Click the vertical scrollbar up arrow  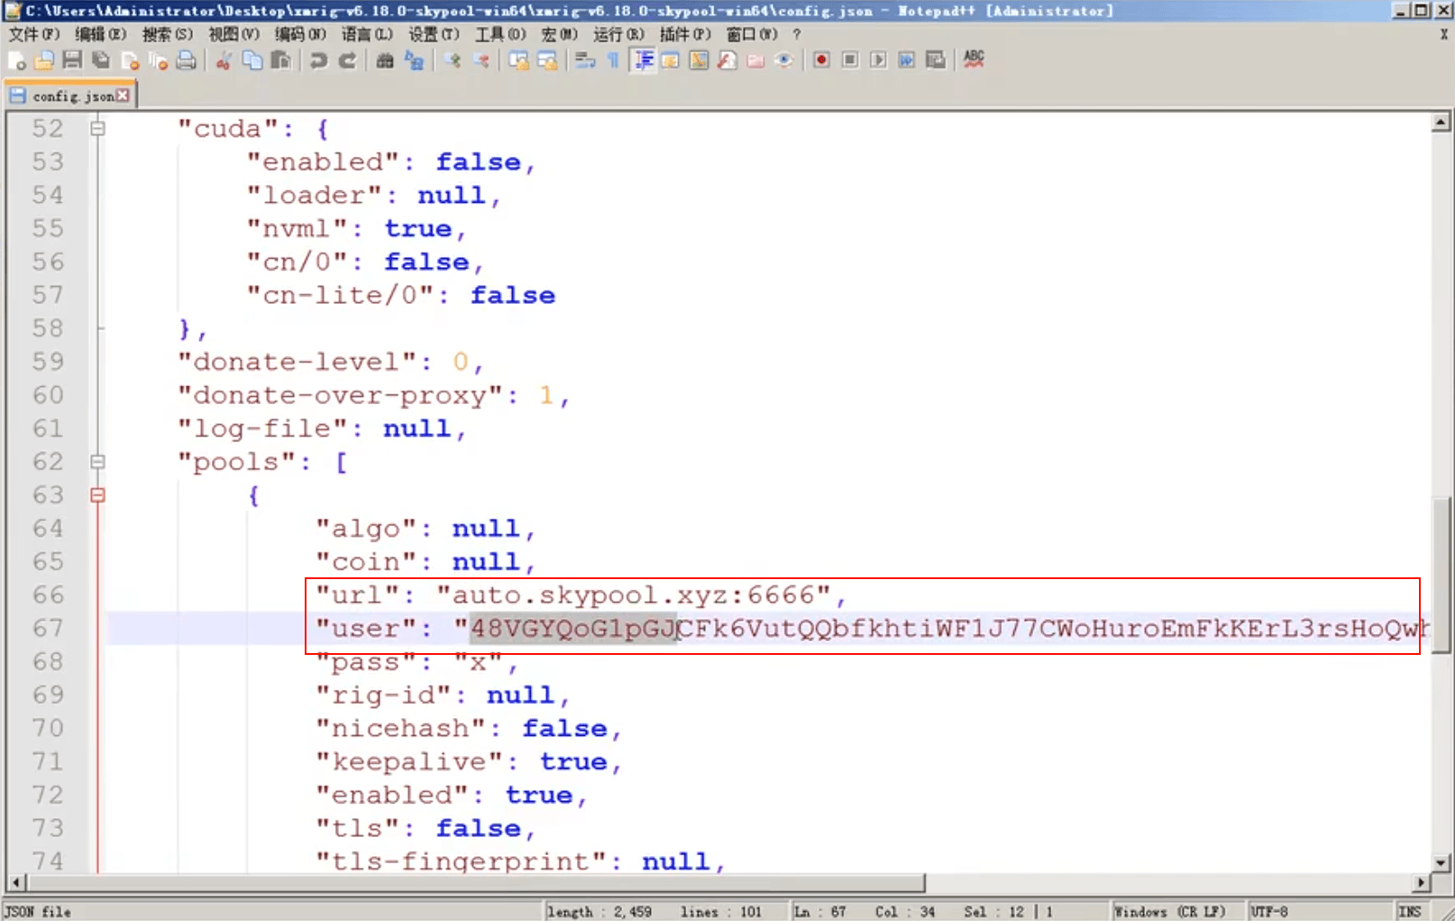(x=1441, y=122)
